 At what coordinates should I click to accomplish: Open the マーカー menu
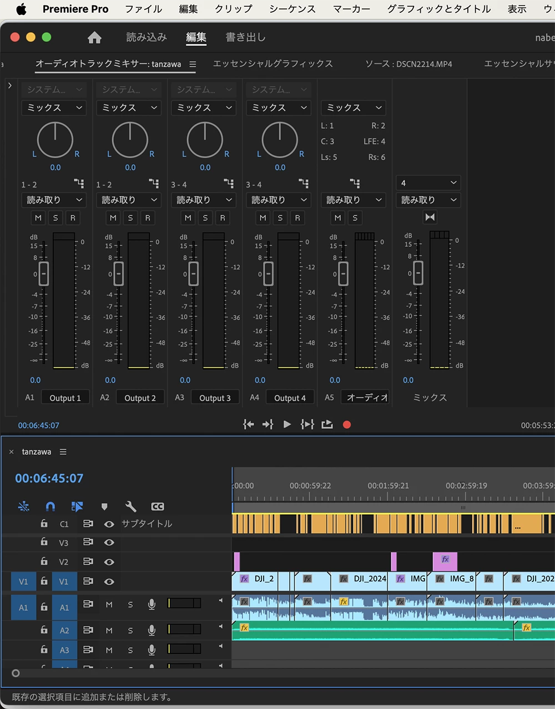(352, 9)
